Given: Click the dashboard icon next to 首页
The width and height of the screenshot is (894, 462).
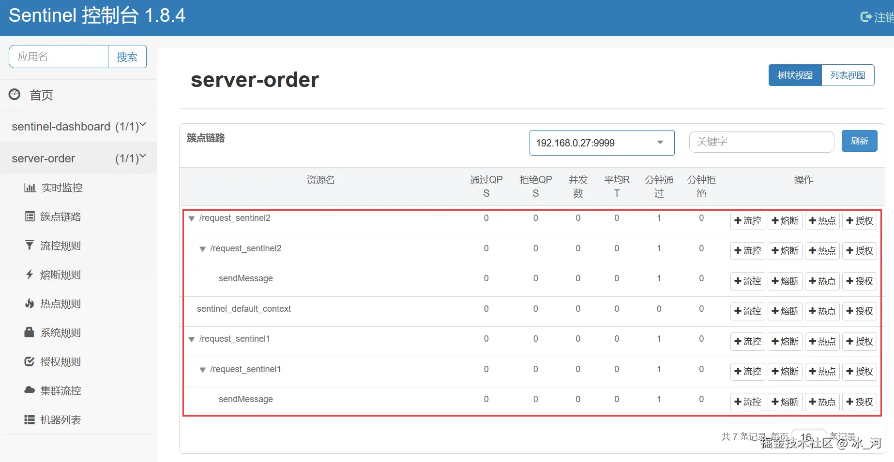Looking at the screenshot, I should (15, 94).
